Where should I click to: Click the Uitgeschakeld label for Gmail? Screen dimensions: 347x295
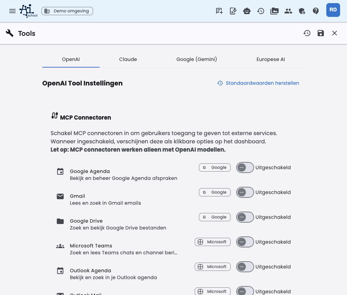coord(273,192)
